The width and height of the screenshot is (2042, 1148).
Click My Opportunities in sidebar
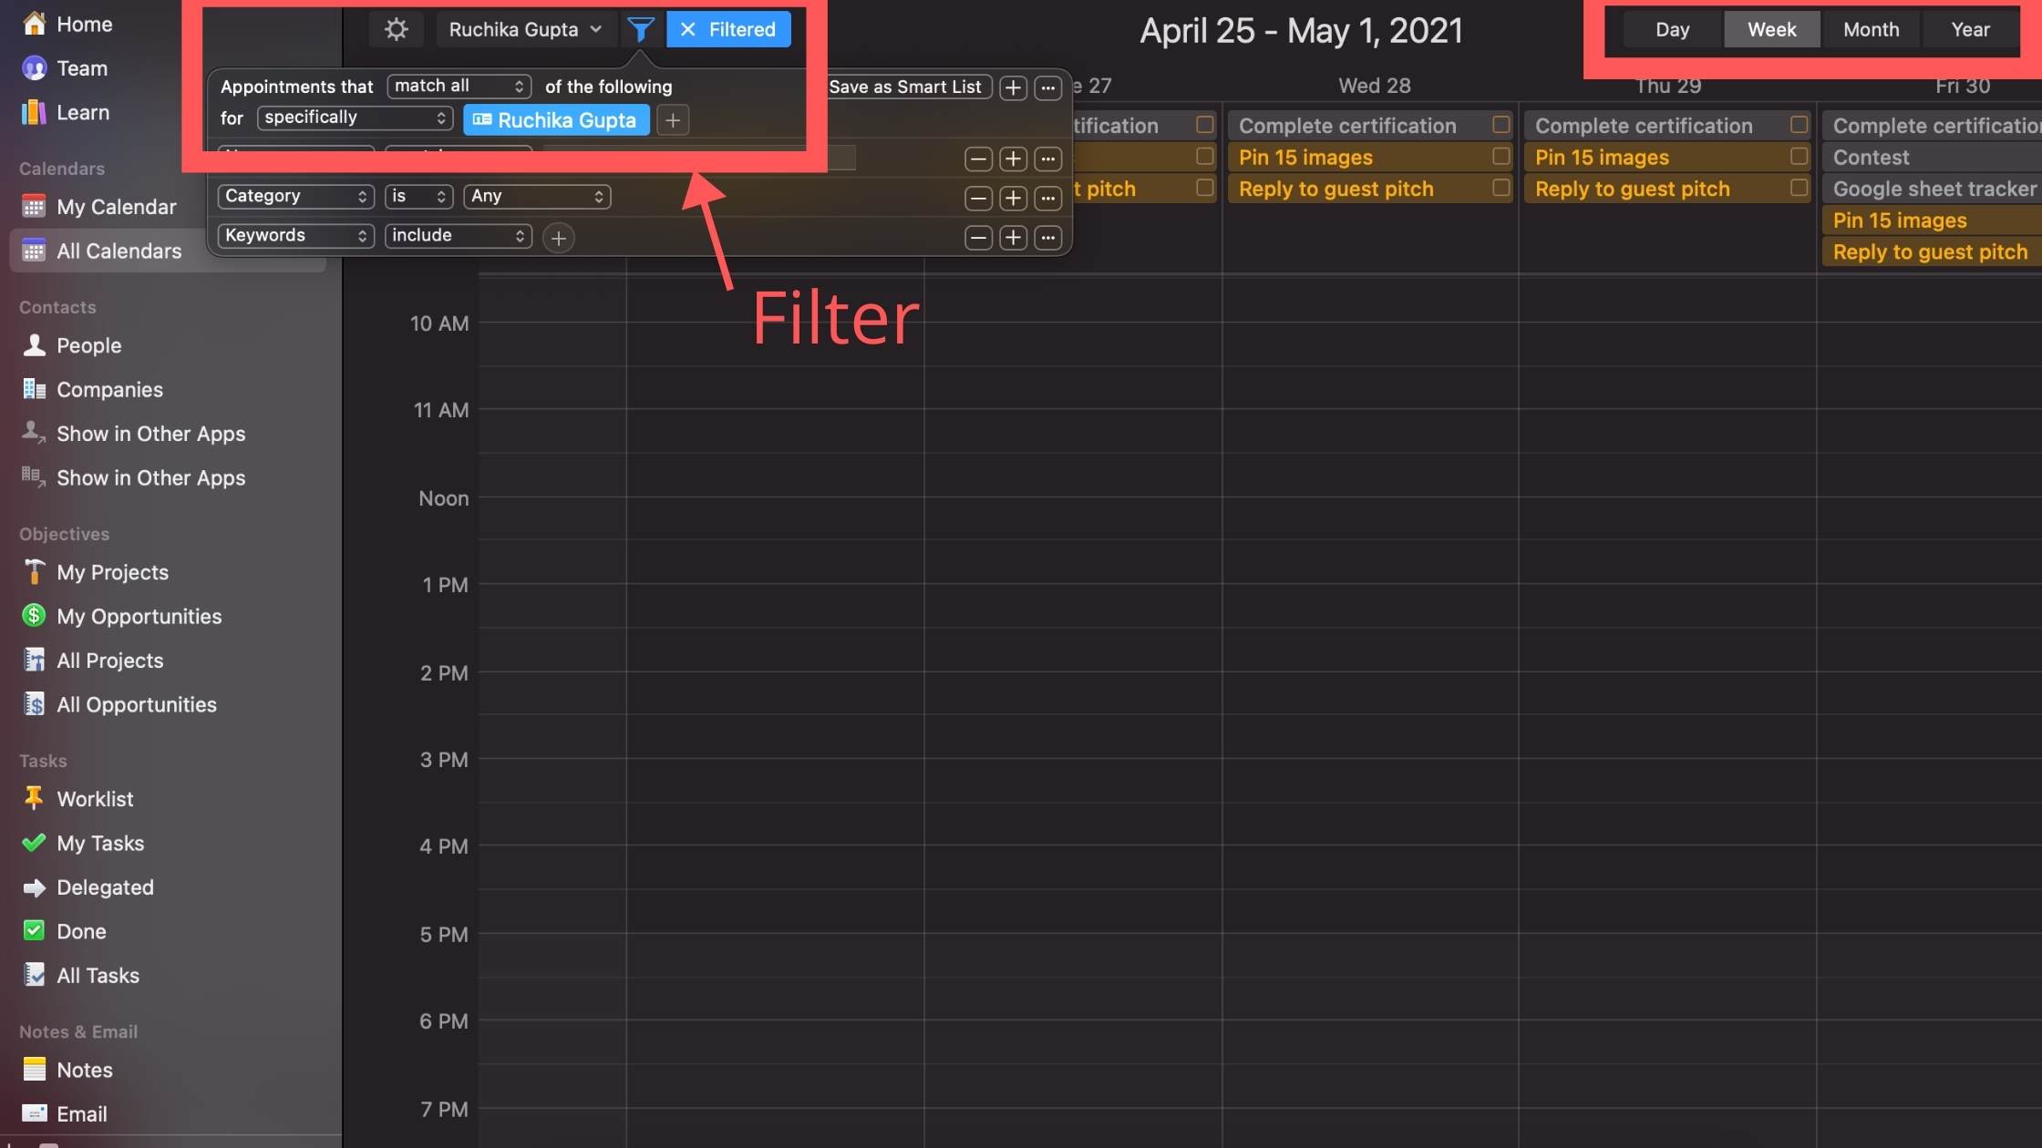pyautogui.click(x=139, y=615)
